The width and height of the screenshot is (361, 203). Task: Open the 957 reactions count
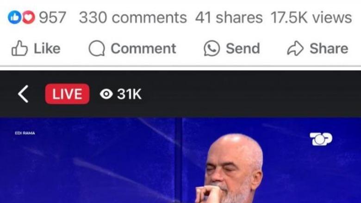53,18
